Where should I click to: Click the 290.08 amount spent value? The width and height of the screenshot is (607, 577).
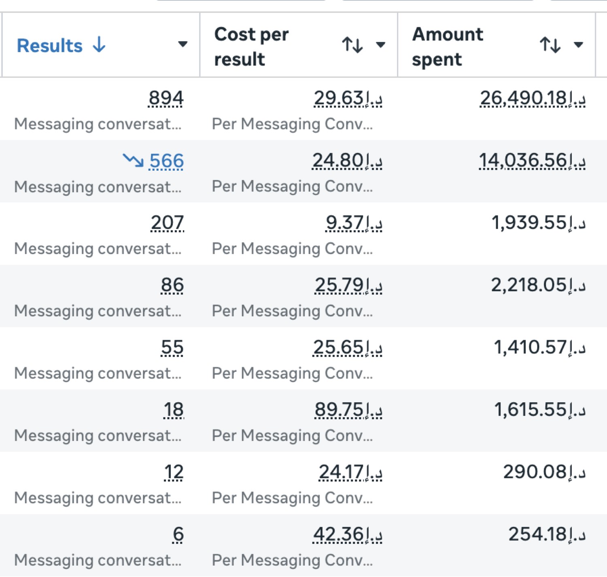pos(544,472)
